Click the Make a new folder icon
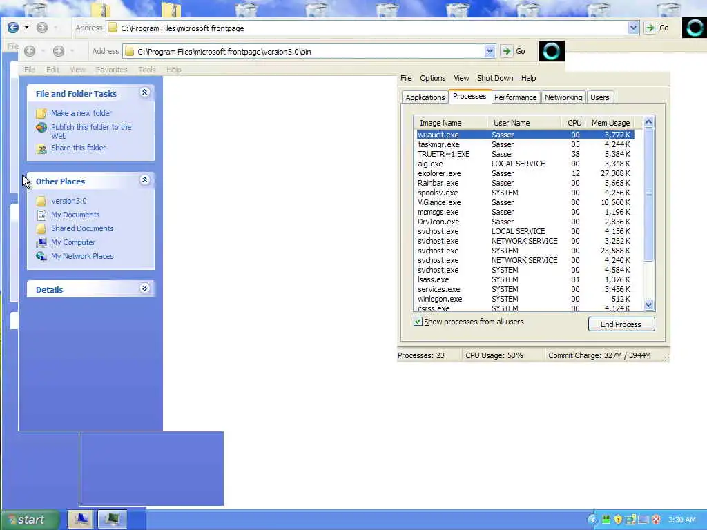The height and width of the screenshot is (530, 707). coord(41,113)
